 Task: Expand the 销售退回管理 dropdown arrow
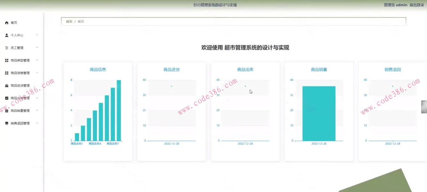37,123
